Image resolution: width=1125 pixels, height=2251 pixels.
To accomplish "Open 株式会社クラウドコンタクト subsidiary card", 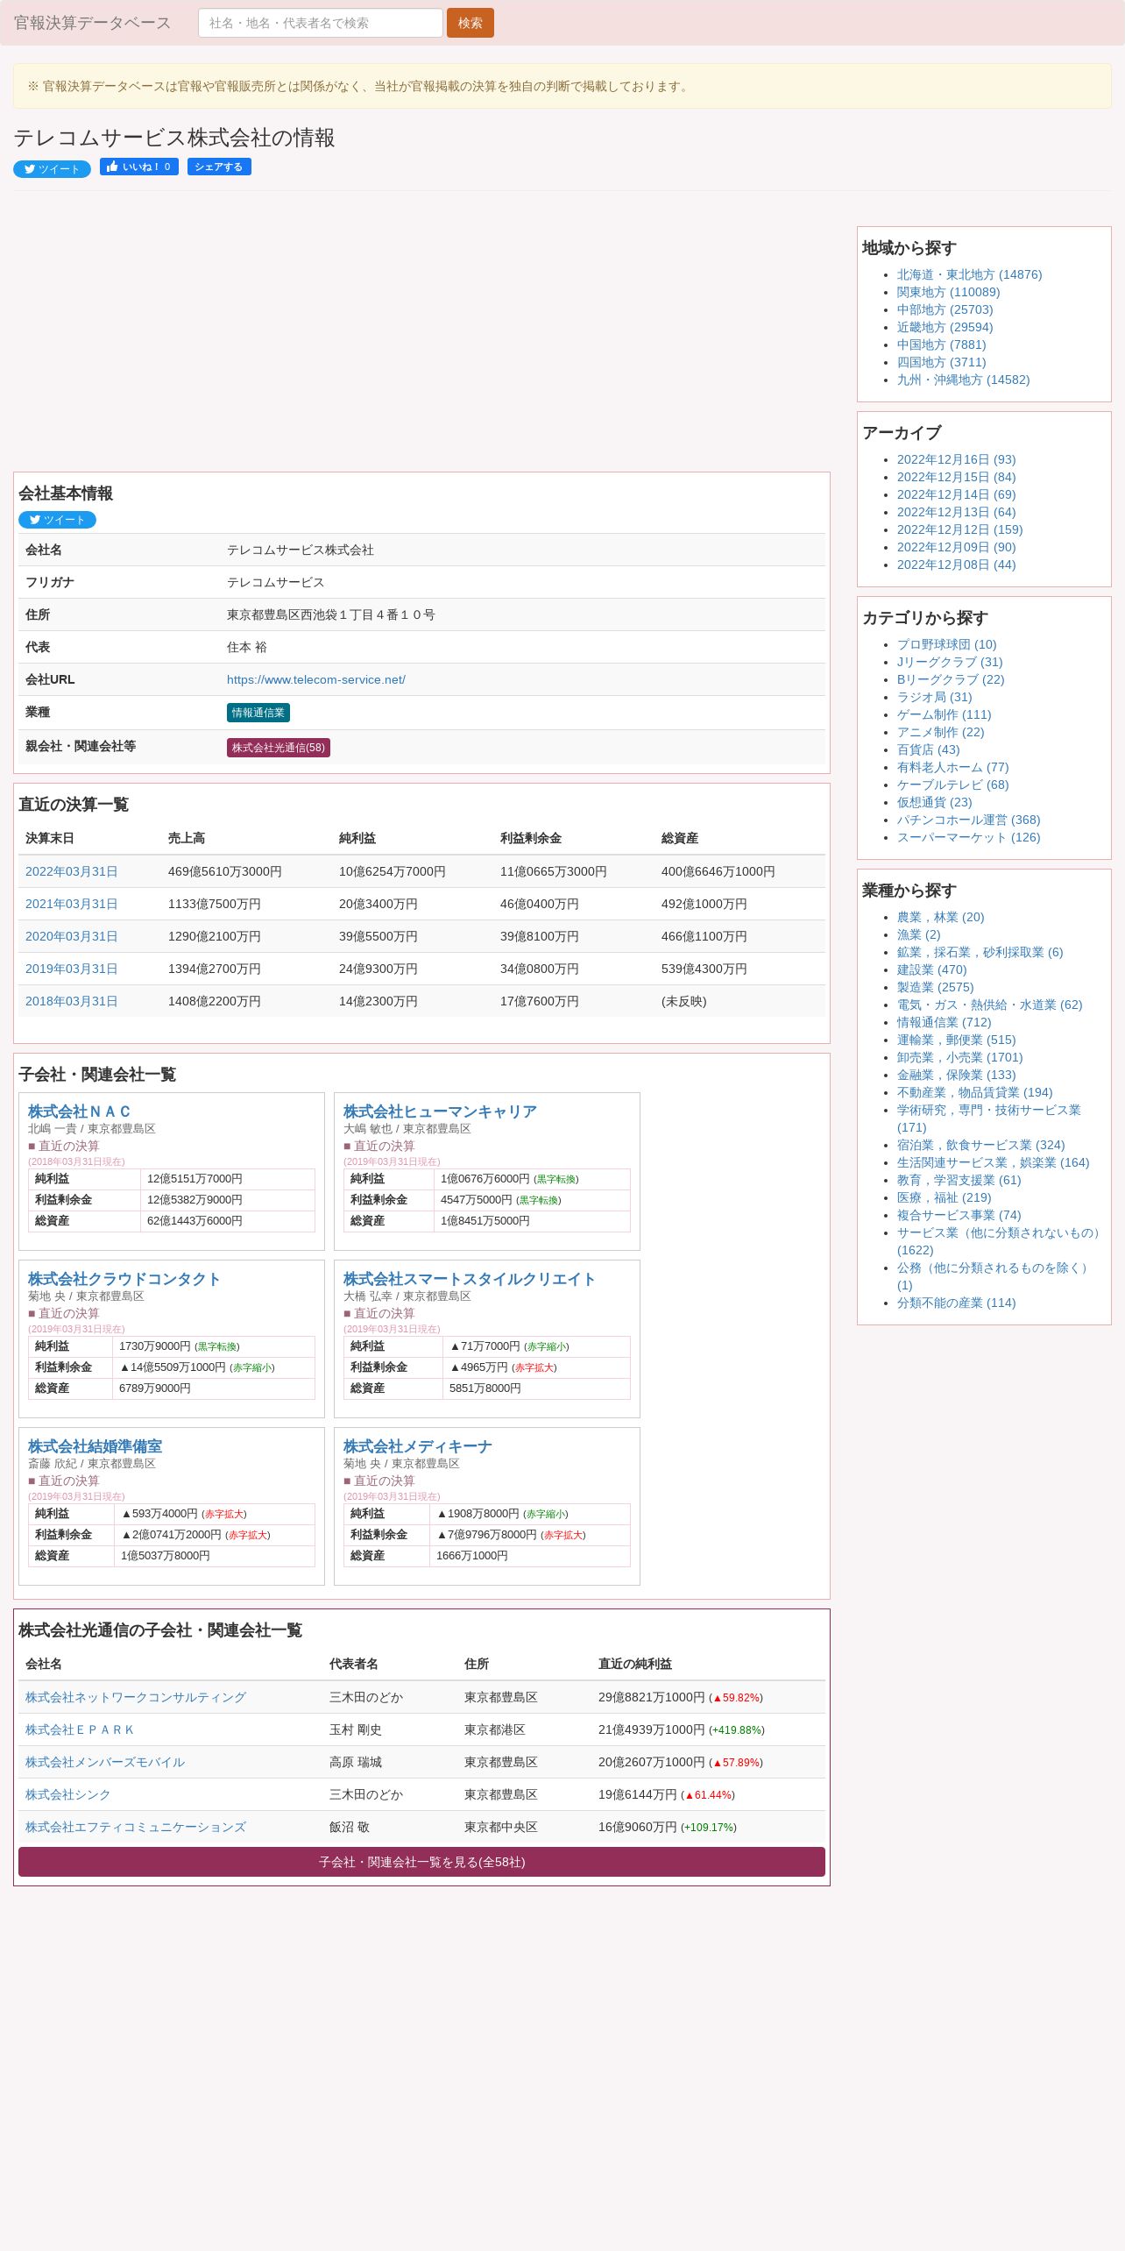I will point(124,1279).
